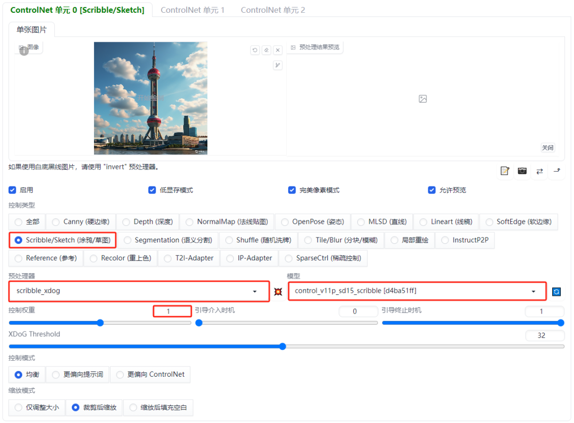Image resolution: width=574 pixels, height=423 pixels.
Task: Select the Recolor (重上色) control type
Action: tap(121, 258)
